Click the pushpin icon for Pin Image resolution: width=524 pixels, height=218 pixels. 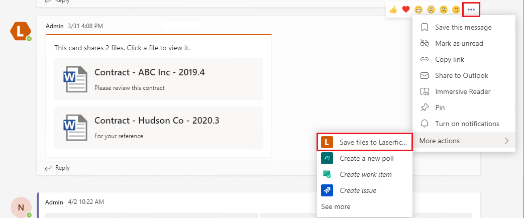(425, 107)
